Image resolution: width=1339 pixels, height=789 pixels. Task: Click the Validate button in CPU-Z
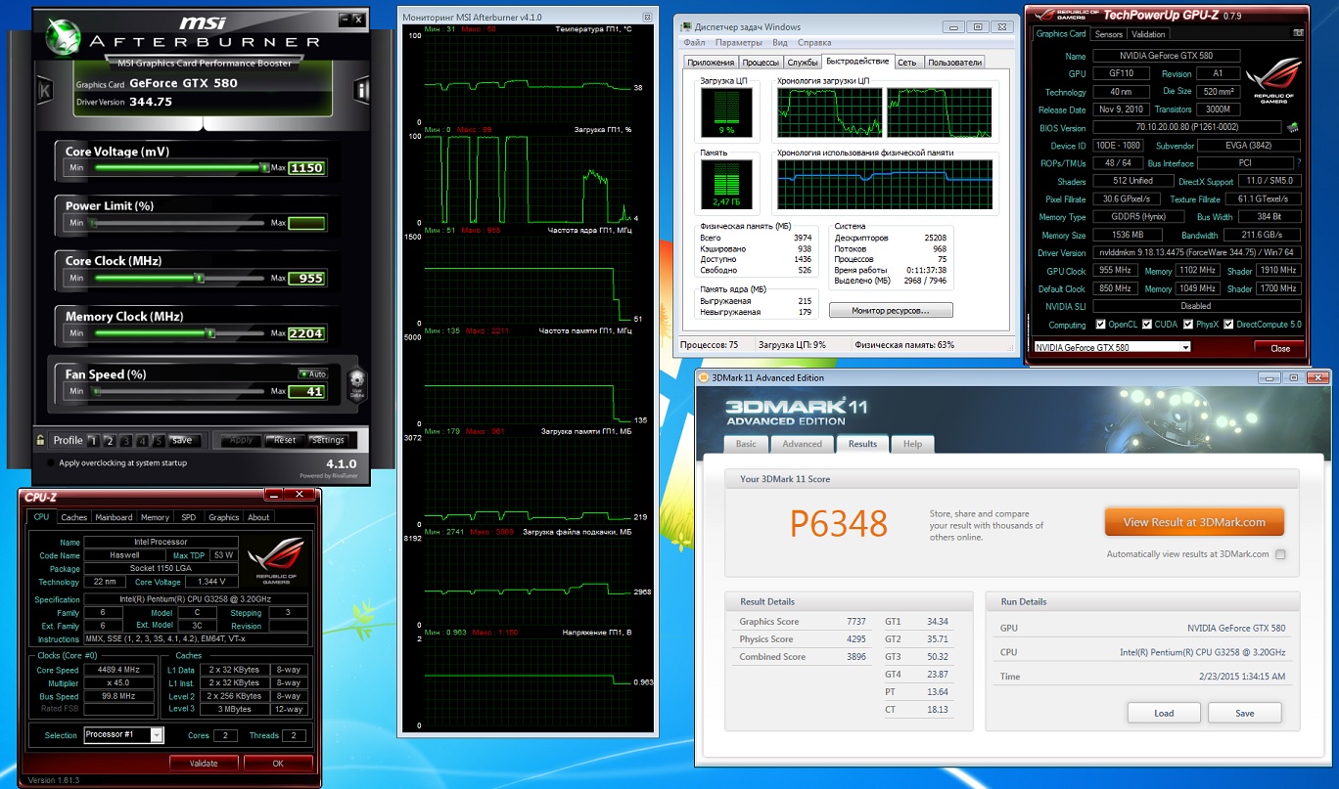[x=204, y=763]
